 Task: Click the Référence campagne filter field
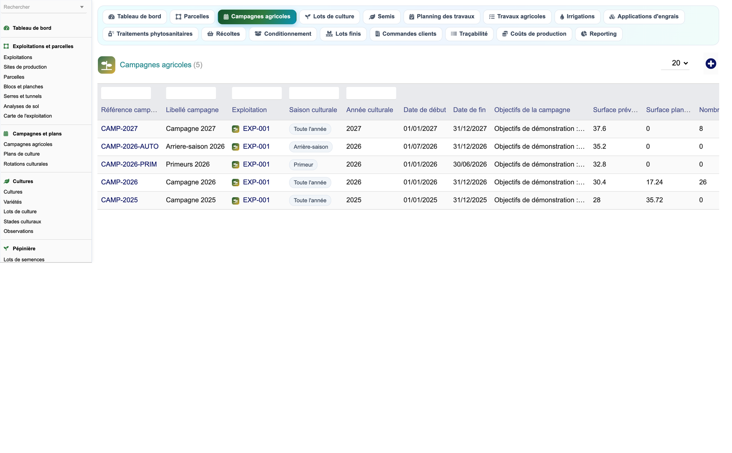pos(126,93)
